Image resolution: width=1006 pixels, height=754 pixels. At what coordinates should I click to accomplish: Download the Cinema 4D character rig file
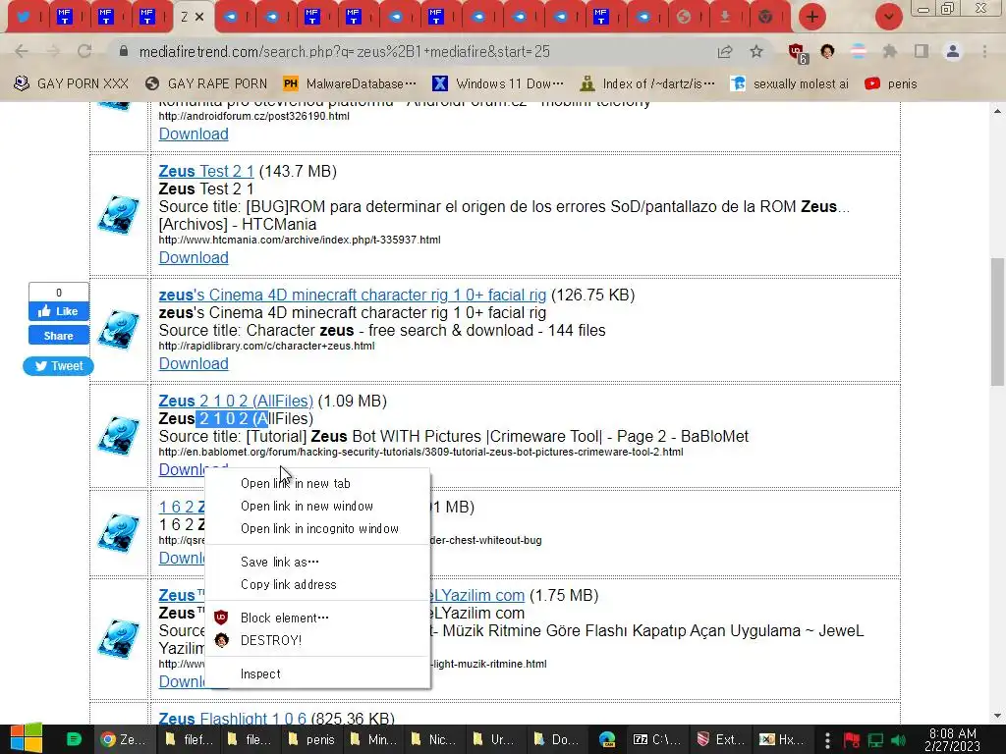coord(194,363)
